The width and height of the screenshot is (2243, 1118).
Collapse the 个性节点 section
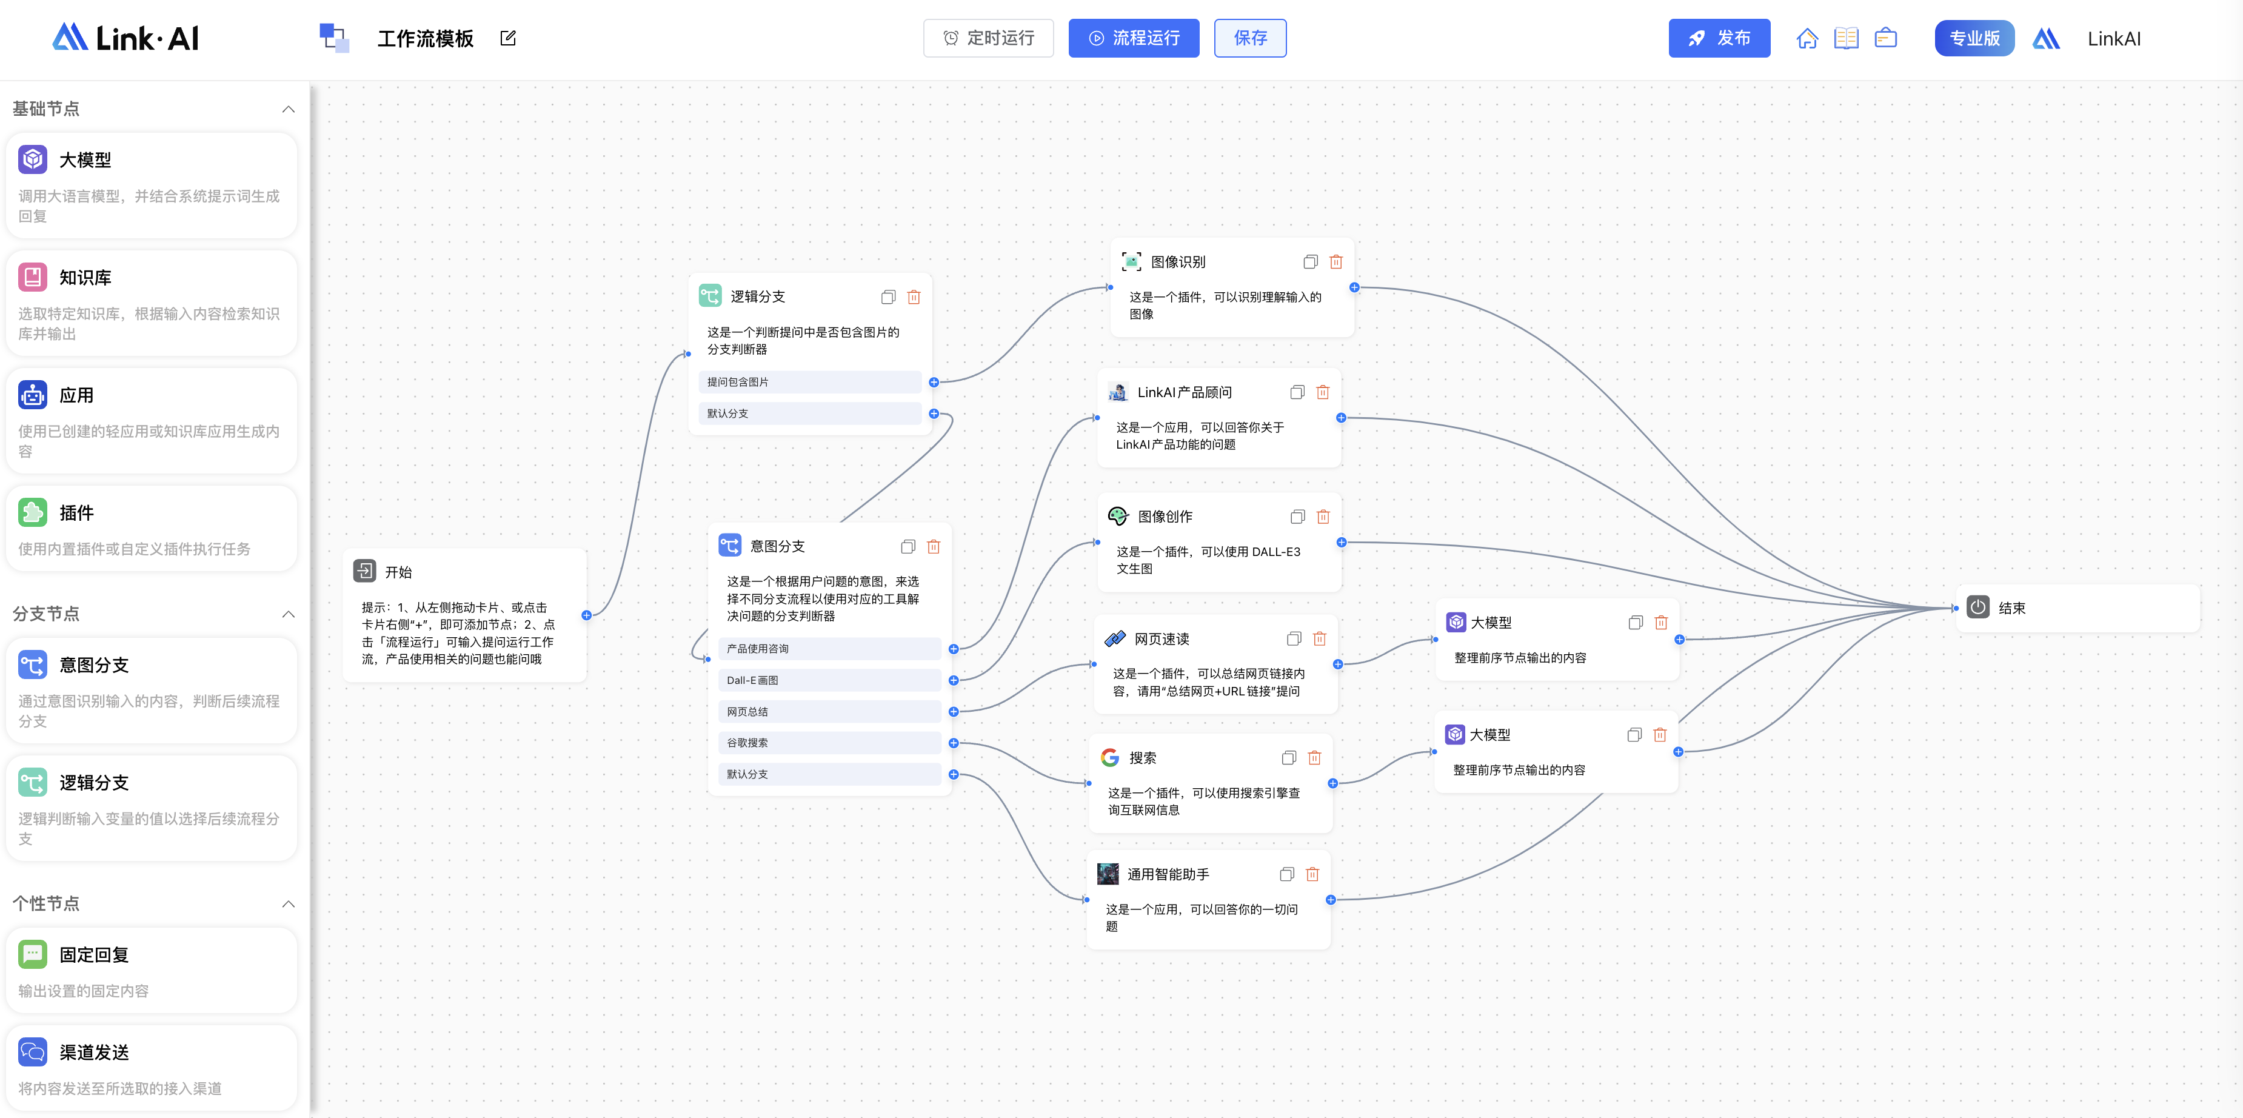(x=288, y=904)
